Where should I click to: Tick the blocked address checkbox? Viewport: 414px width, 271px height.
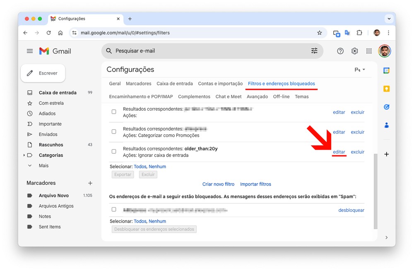[x=114, y=210]
